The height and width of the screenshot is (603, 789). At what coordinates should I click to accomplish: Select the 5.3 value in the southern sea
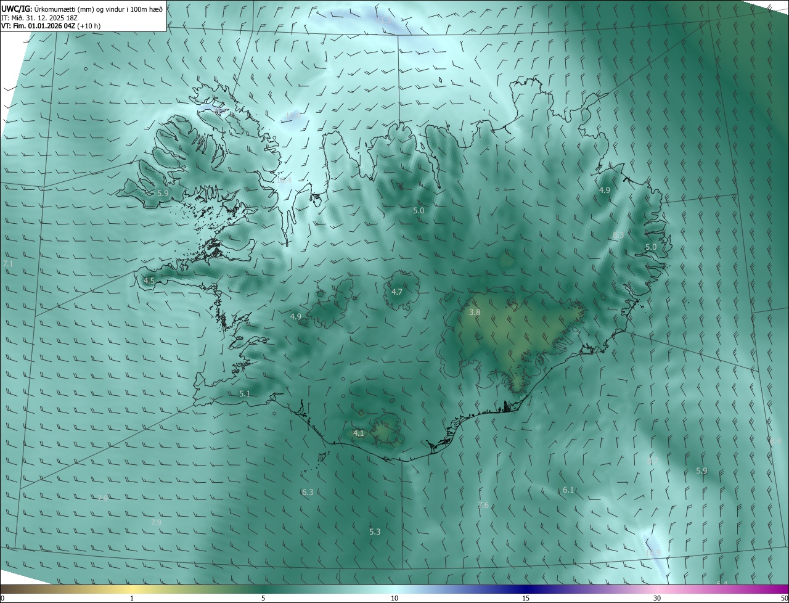(x=375, y=531)
